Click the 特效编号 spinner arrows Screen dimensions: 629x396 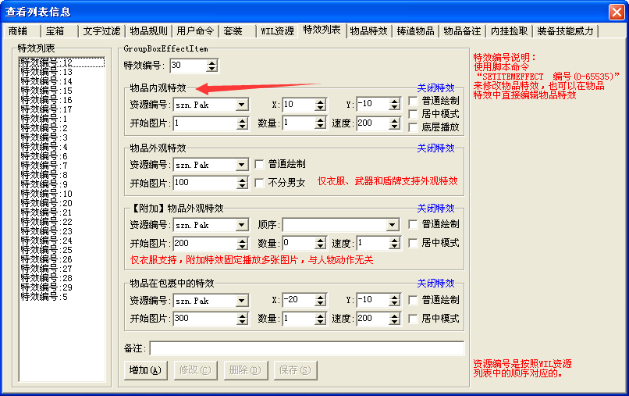(x=211, y=66)
